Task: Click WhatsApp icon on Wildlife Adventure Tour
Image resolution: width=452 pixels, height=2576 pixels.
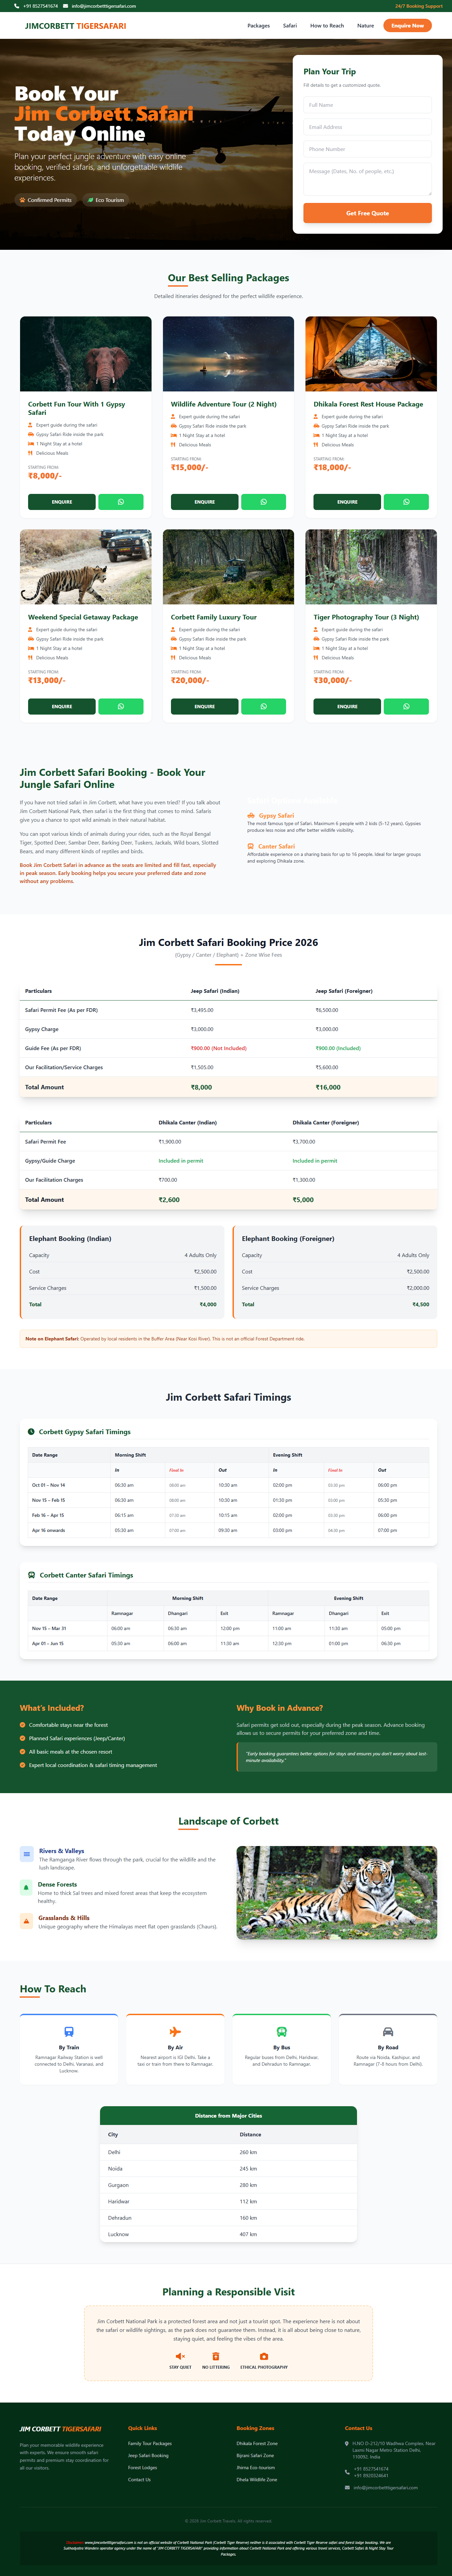Action: [x=264, y=502]
